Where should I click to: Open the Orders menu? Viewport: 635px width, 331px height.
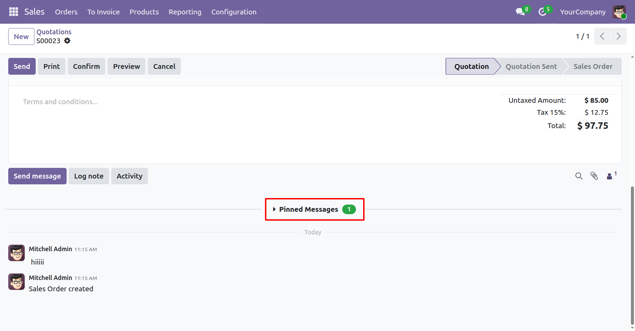(66, 12)
